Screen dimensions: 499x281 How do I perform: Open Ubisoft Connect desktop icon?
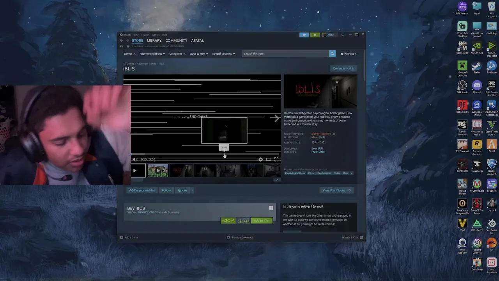[477, 246]
